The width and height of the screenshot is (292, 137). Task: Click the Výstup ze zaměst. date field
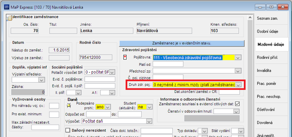59,58
